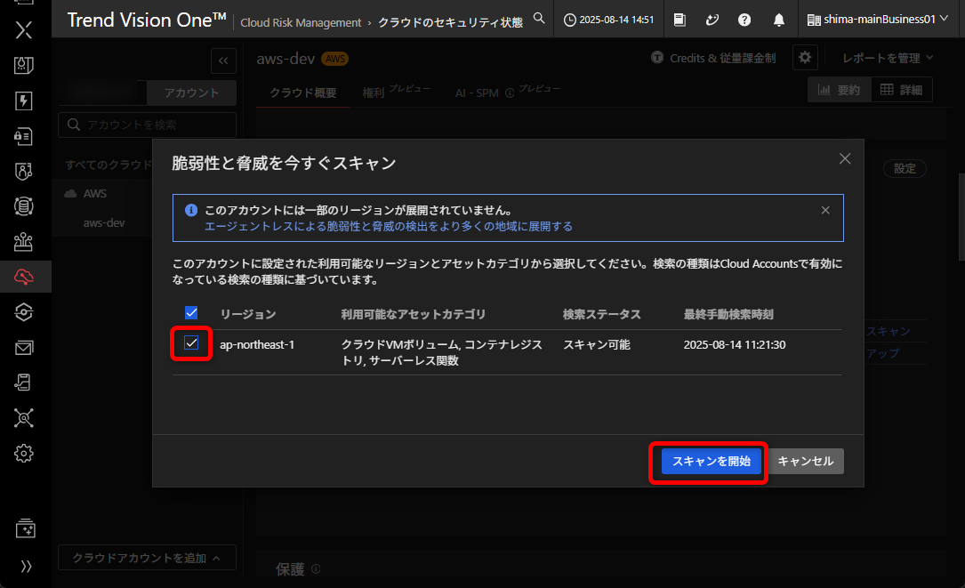Click the リージョン column header
965x588 pixels.
point(248,315)
